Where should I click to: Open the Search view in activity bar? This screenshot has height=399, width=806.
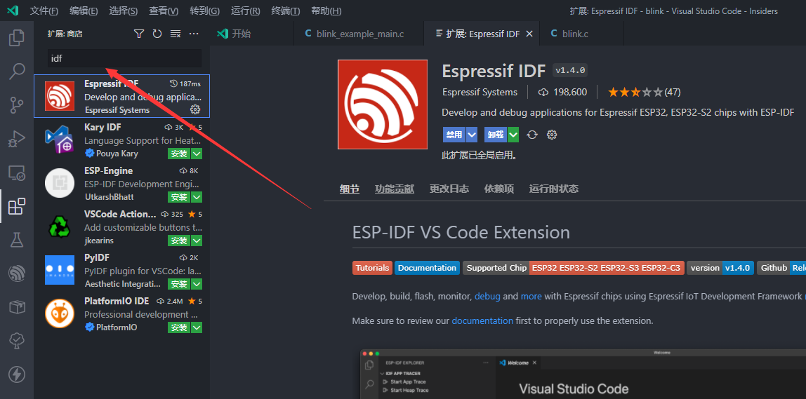point(16,72)
